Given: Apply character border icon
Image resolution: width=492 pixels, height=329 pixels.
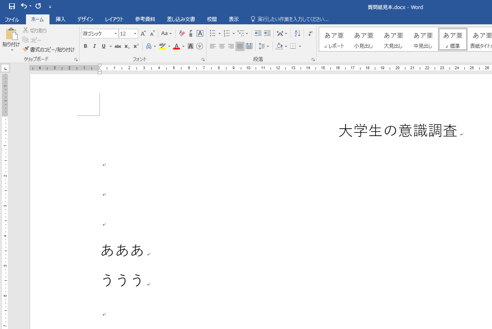Looking at the screenshot, I should [200, 33].
